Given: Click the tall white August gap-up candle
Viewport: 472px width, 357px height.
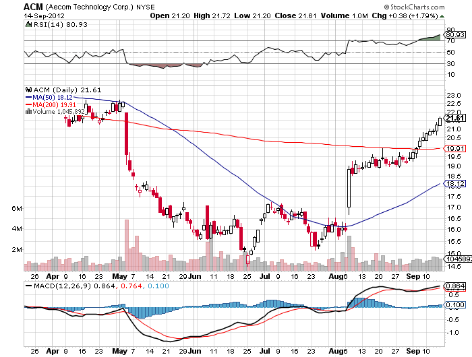Looking at the screenshot, I should tap(349, 189).
